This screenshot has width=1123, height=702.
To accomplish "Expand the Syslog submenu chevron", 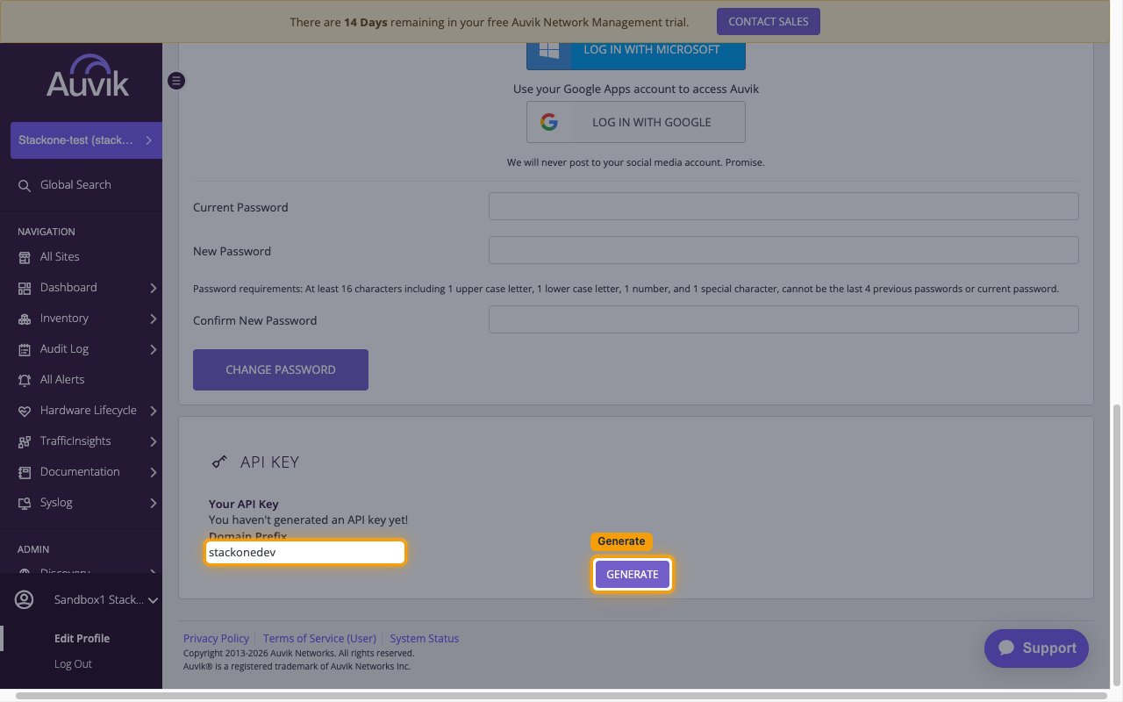I will tap(153, 503).
